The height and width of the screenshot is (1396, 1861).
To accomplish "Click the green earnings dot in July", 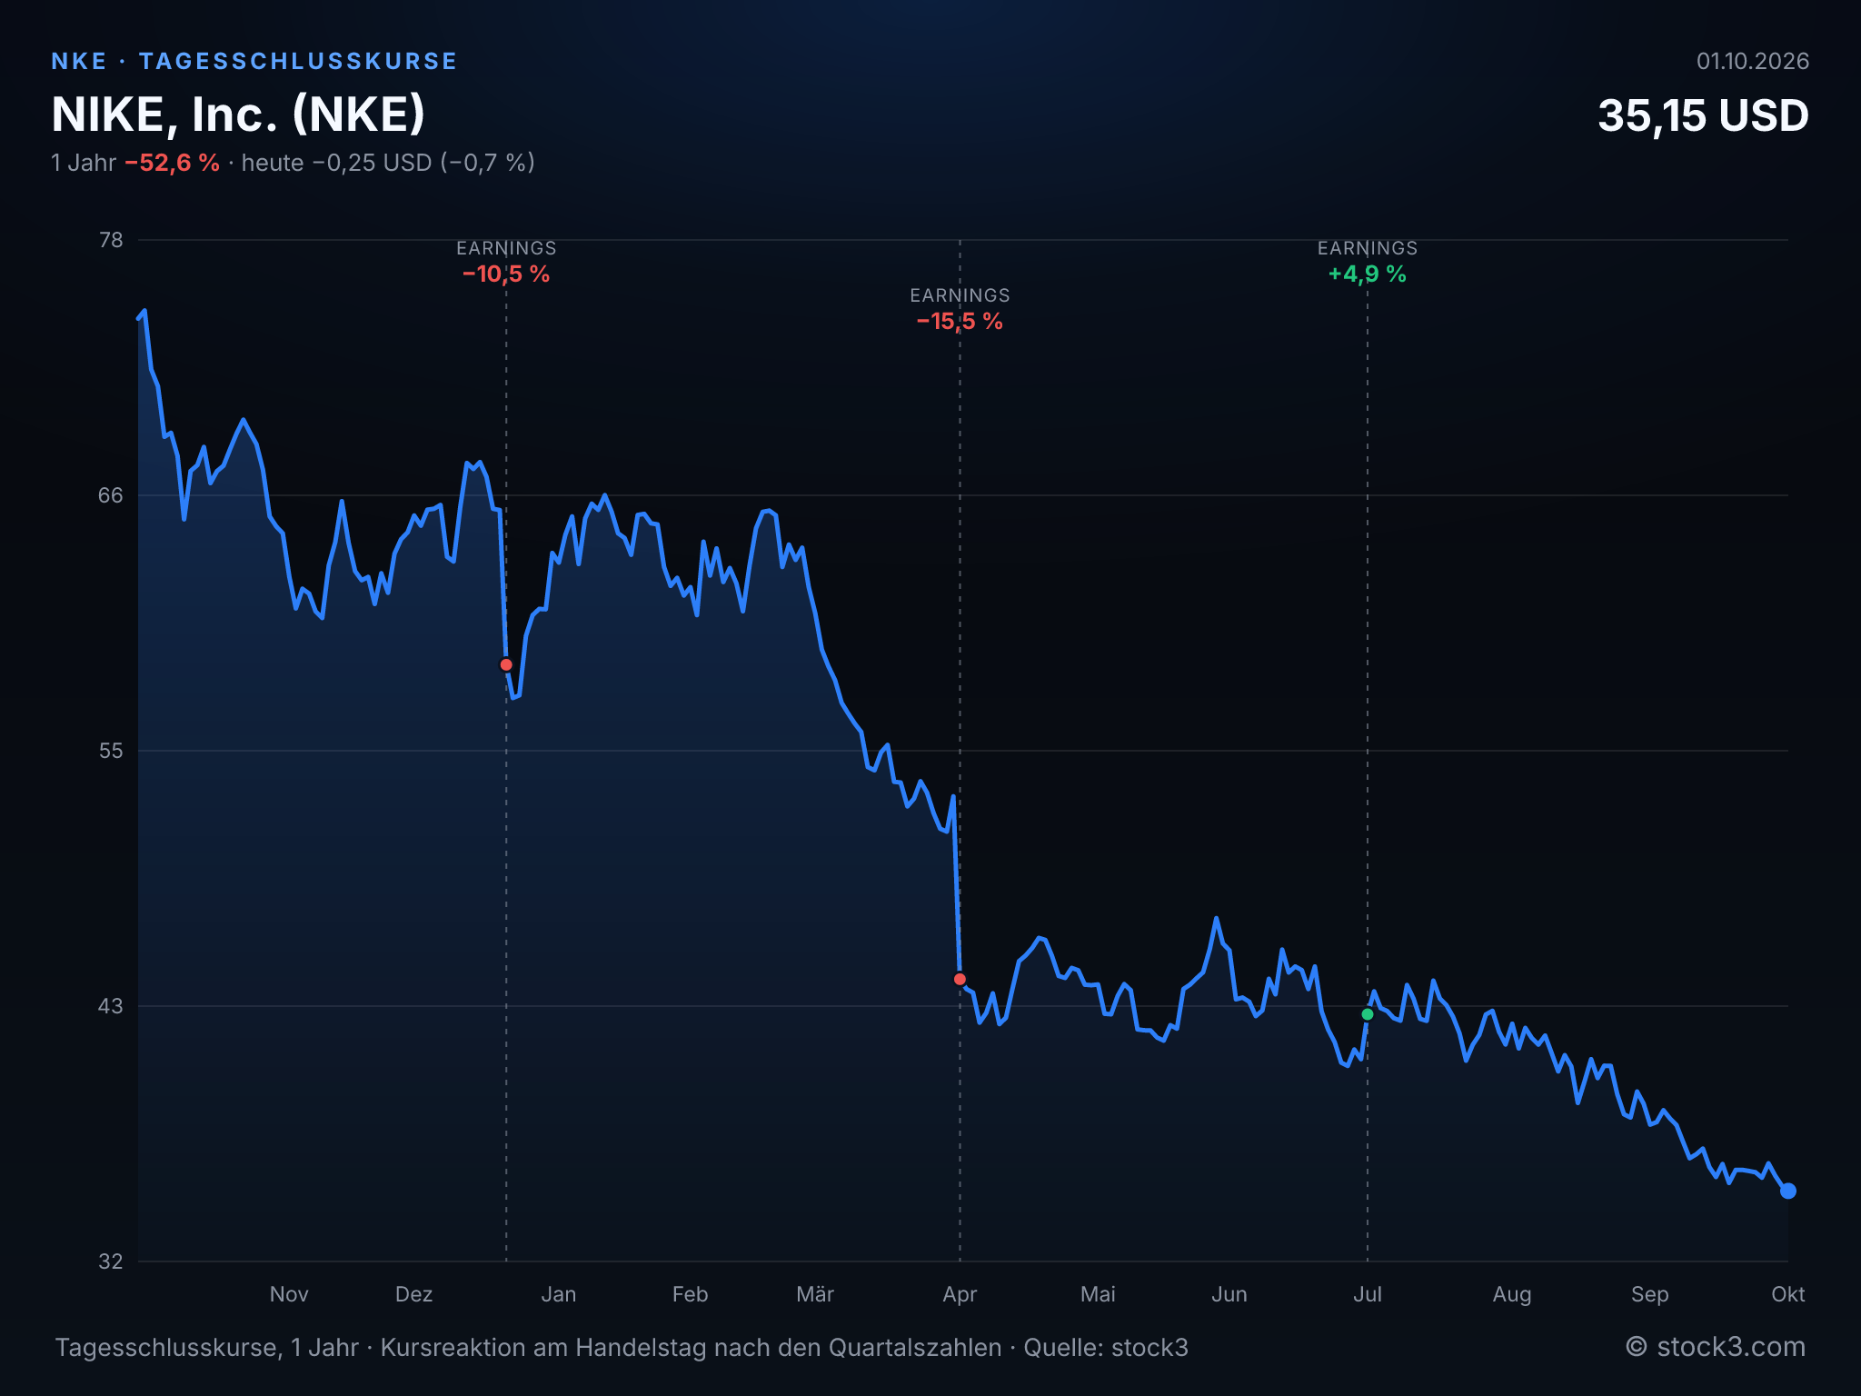I will [1368, 1014].
